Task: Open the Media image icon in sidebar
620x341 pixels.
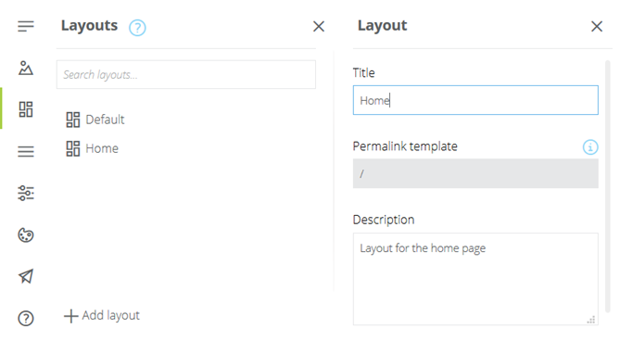Action: [26, 68]
